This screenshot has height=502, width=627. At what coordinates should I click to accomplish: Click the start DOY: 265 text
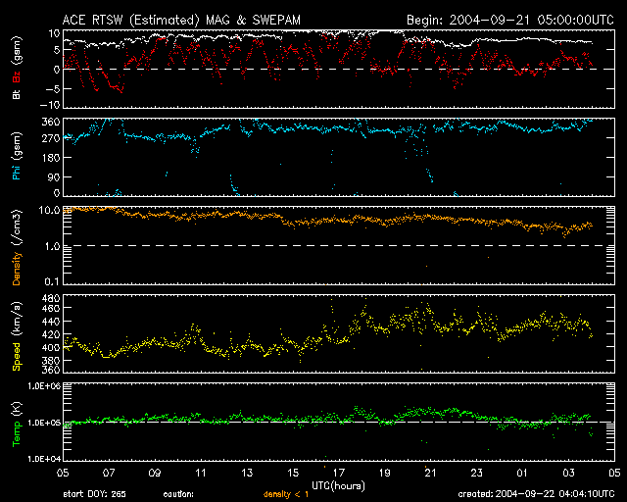(92, 494)
